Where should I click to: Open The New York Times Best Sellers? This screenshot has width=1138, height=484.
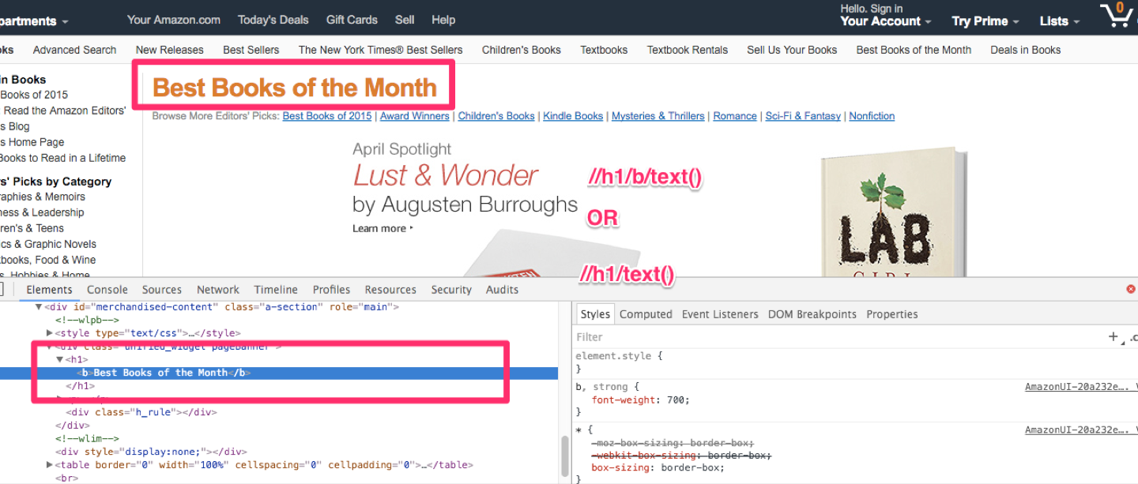point(381,50)
